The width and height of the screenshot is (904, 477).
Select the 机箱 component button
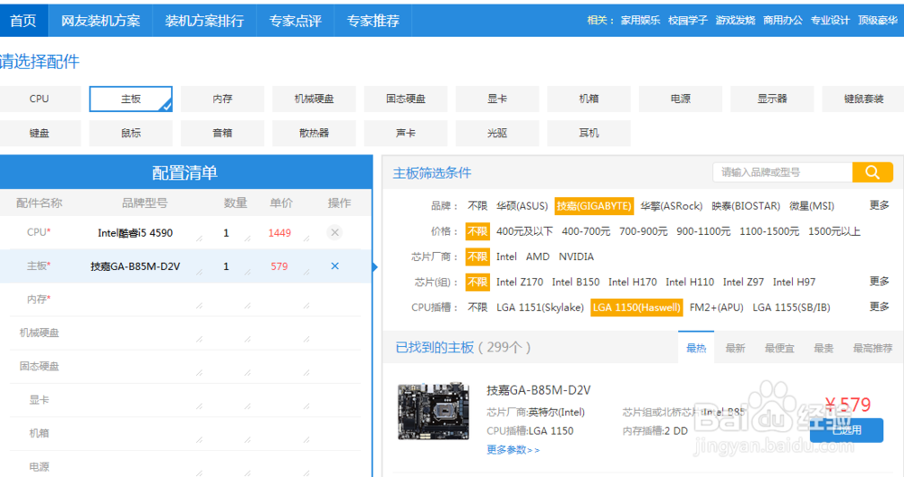(x=589, y=99)
